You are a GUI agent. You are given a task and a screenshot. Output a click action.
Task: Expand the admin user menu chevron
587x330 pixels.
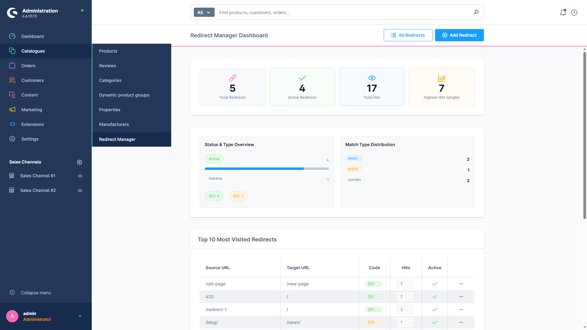tap(80, 316)
